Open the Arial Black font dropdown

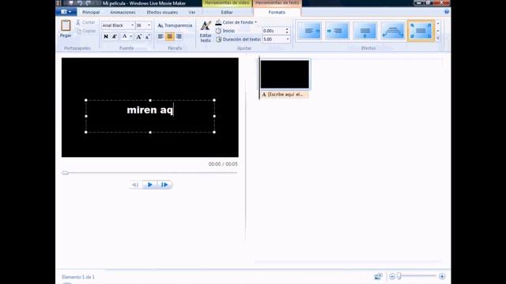(132, 25)
